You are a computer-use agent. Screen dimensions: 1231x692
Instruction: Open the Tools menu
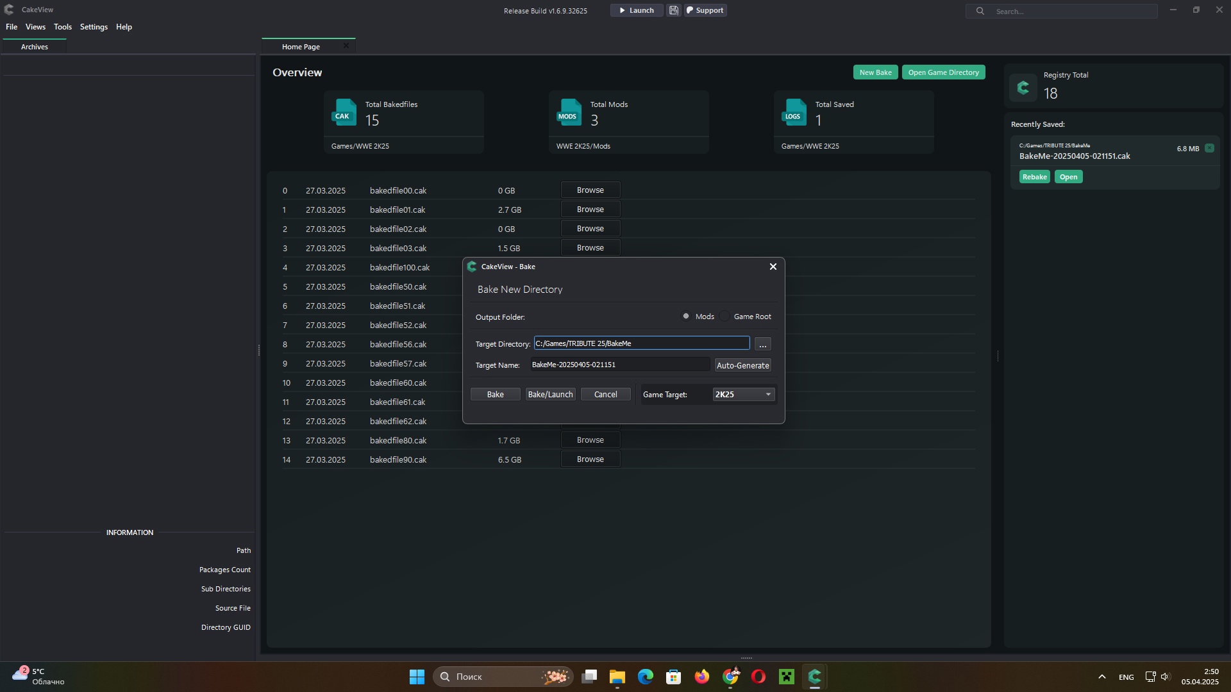pyautogui.click(x=63, y=27)
